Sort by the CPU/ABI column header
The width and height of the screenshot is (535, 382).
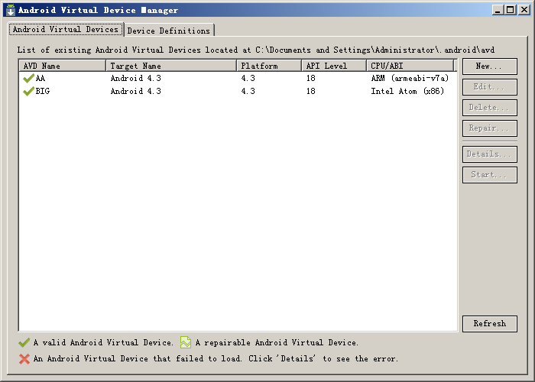pyautogui.click(x=410, y=66)
